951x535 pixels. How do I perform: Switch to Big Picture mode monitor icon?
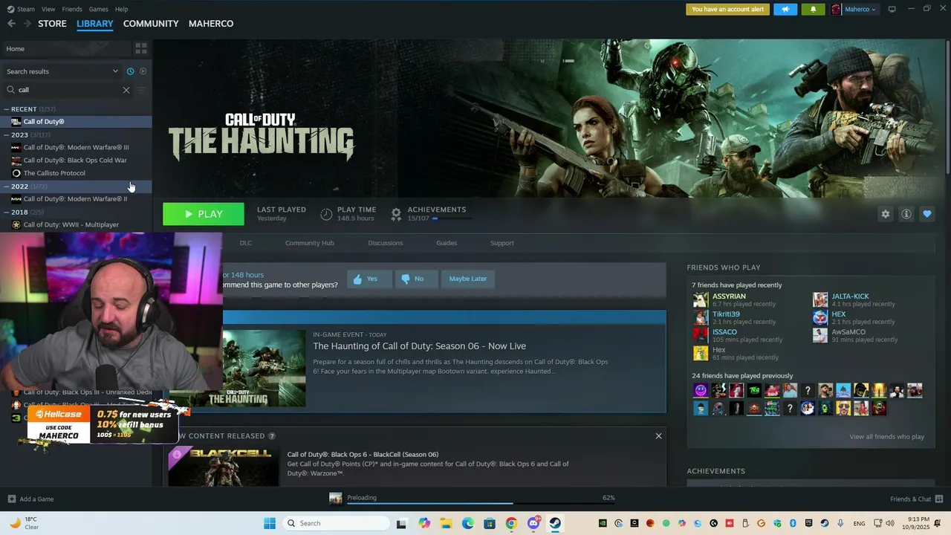[x=892, y=9]
